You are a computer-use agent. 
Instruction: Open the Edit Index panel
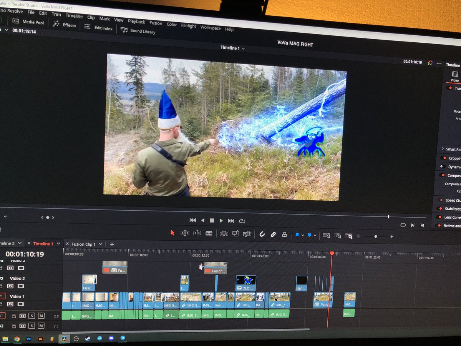99,28
